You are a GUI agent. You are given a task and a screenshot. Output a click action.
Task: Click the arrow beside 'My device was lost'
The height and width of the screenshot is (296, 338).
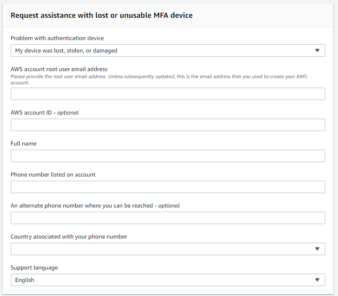tap(317, 50)
